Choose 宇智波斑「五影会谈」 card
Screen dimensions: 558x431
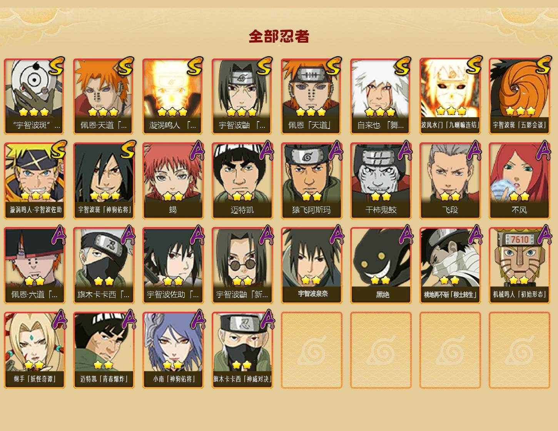tap(519, 96)
